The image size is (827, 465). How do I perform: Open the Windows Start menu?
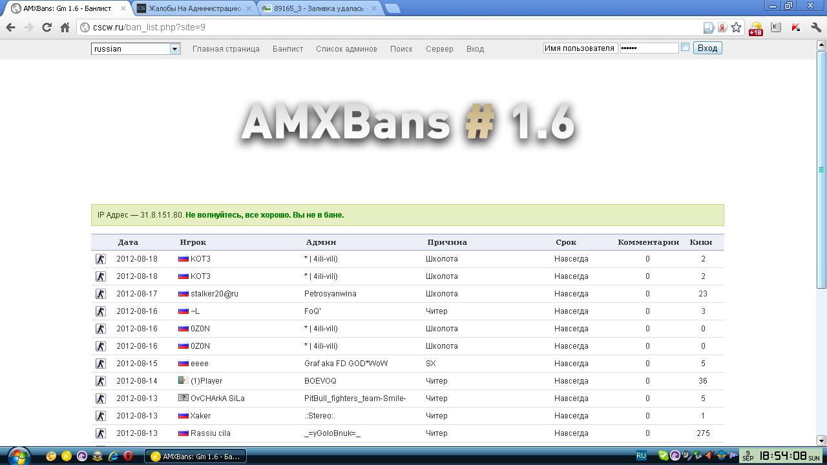(18, 456)
